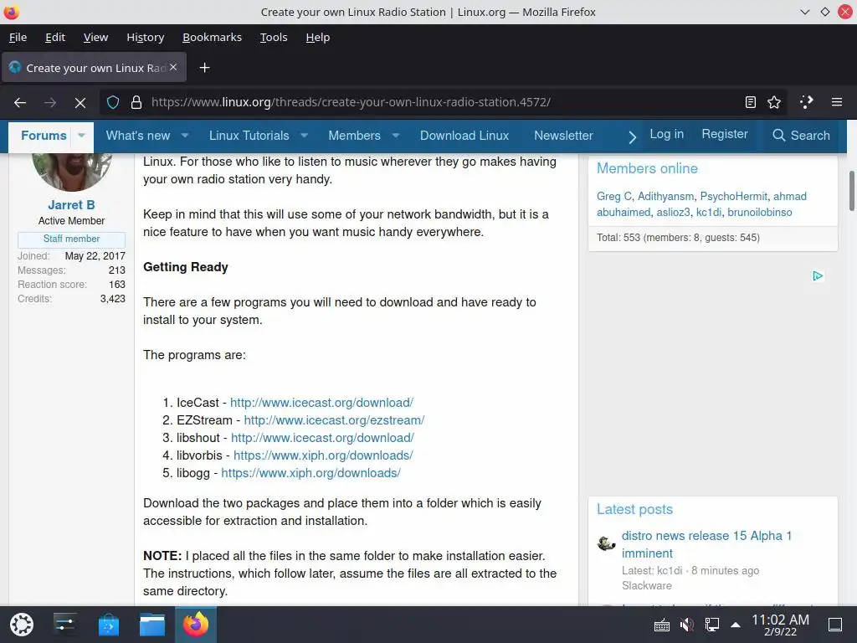Open the Tools menu
The width and height of the screenshot is (857, 643).
[x=274, y=37]
